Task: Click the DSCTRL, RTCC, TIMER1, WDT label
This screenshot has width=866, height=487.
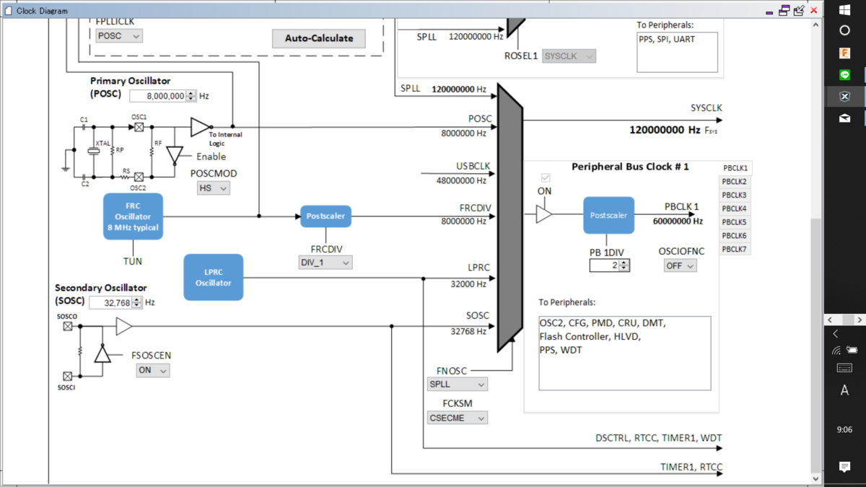Action: (659, 438)
